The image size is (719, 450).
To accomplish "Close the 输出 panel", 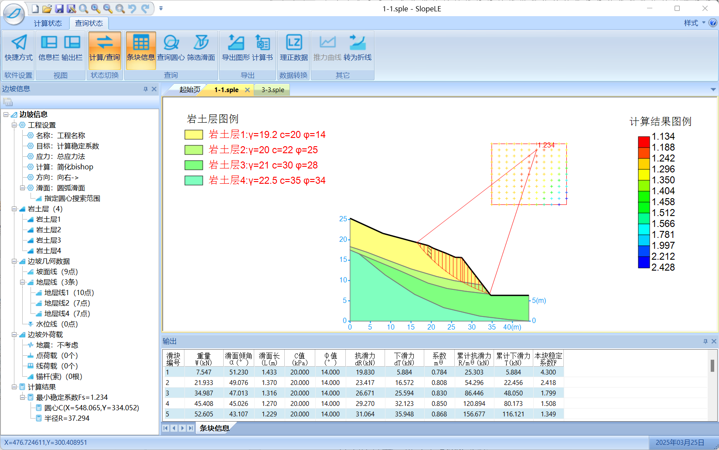I will [x=714, y=341].
